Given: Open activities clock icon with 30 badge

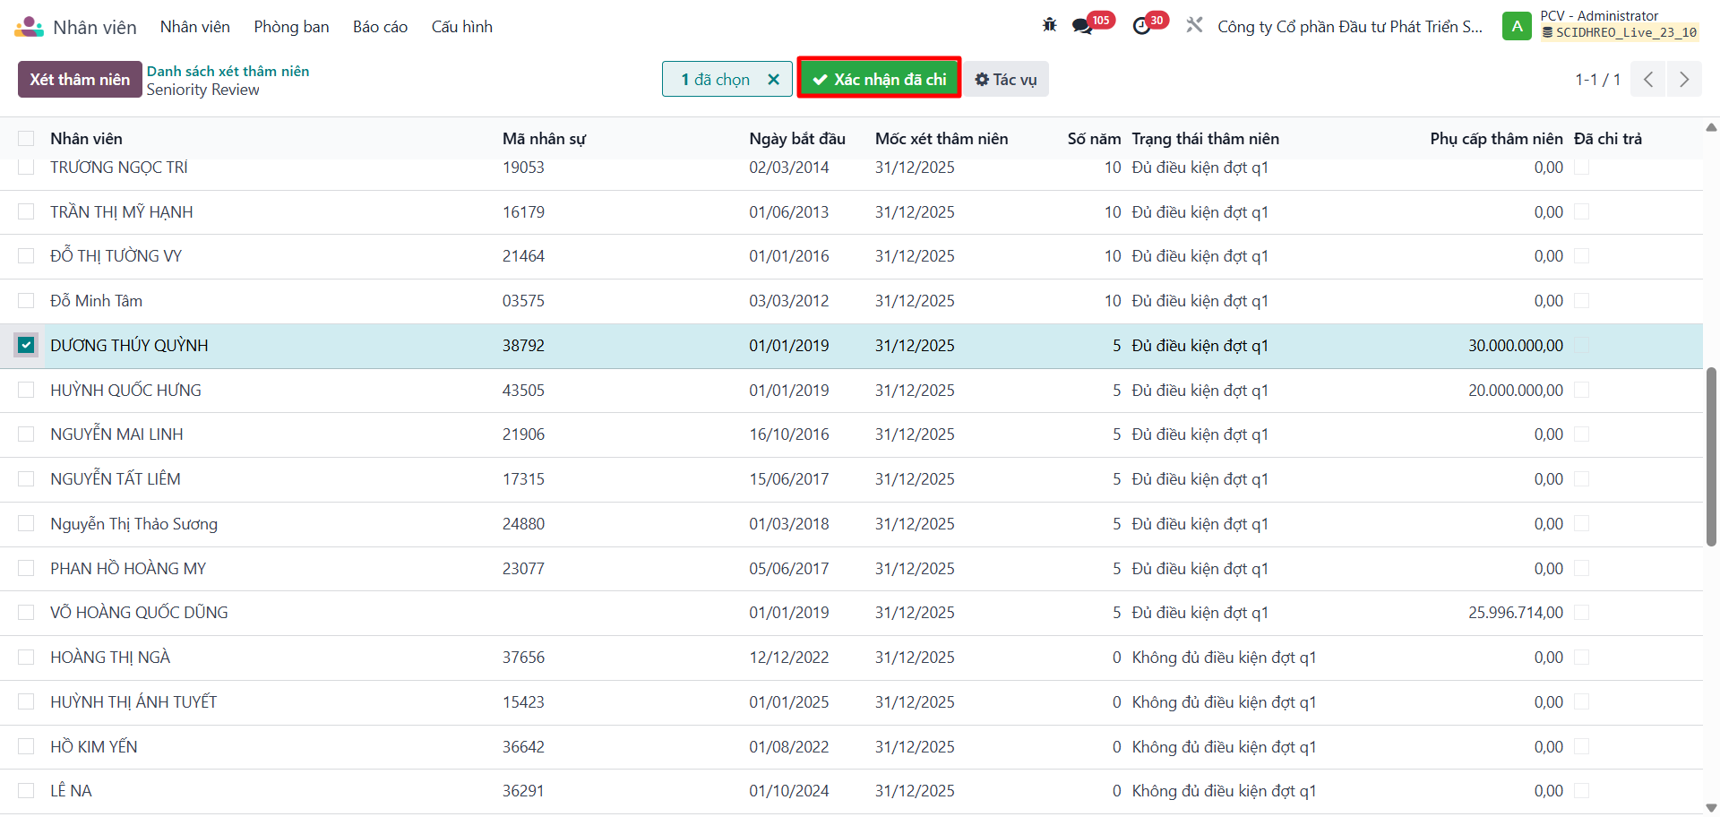Looking at the screenshot, I should (1141, 26).
